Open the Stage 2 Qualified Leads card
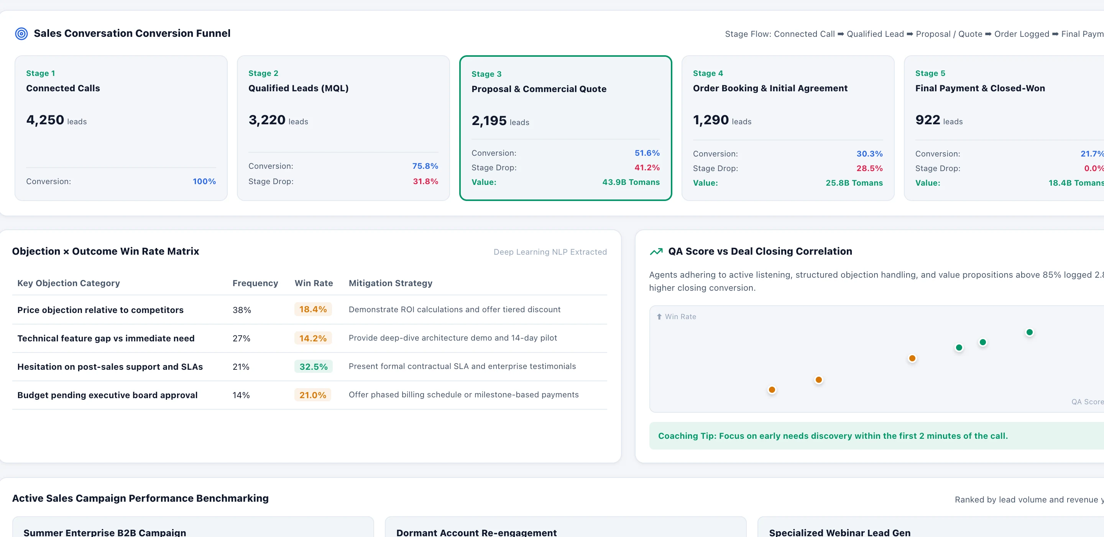Viewport: 1104px width, 537px height. (343, 128)
